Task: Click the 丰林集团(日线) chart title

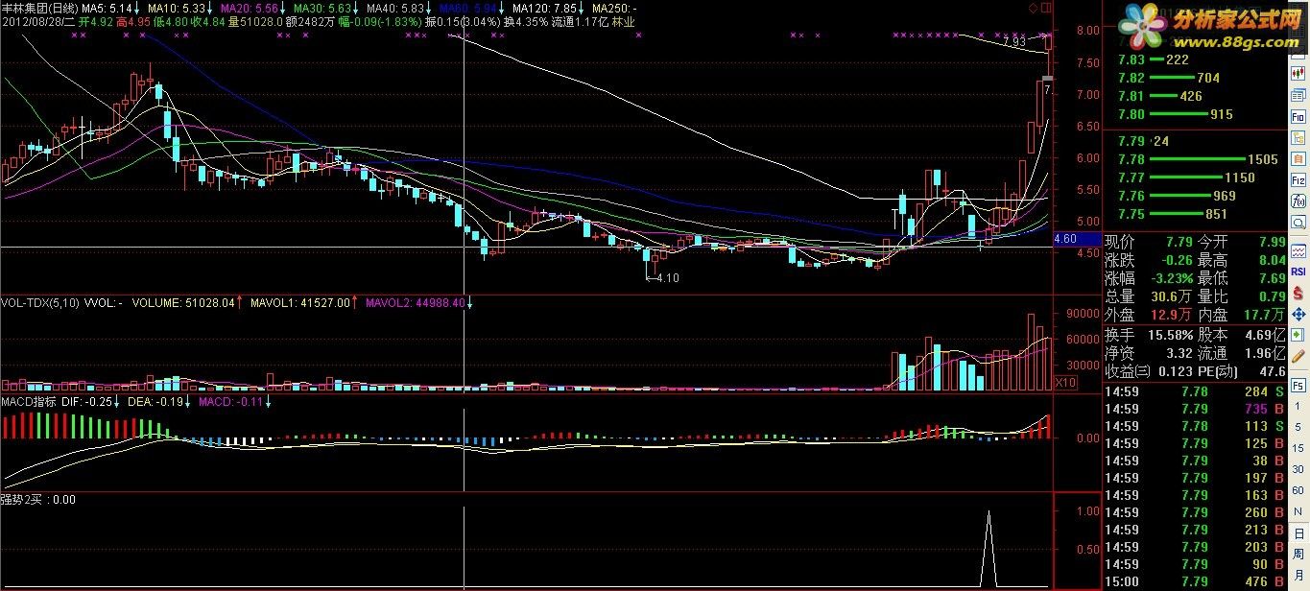Action: pyautogui.click(x=39, y=8)
